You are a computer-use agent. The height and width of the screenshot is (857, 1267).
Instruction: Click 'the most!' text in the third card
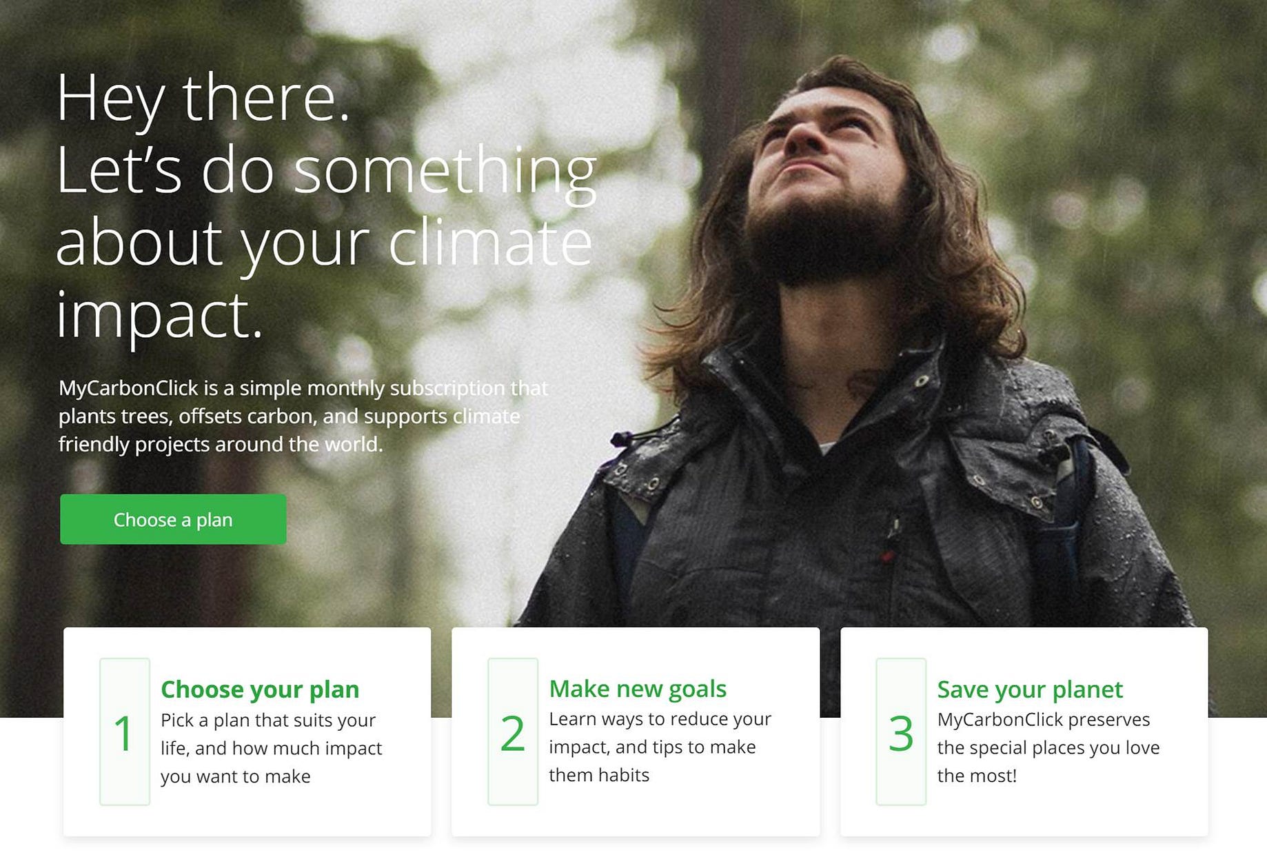pyautogui.click(x=977, y=776)
